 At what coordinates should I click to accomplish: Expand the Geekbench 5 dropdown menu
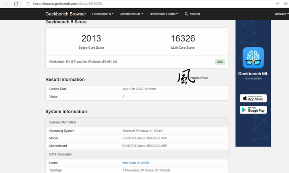(102, 14)
